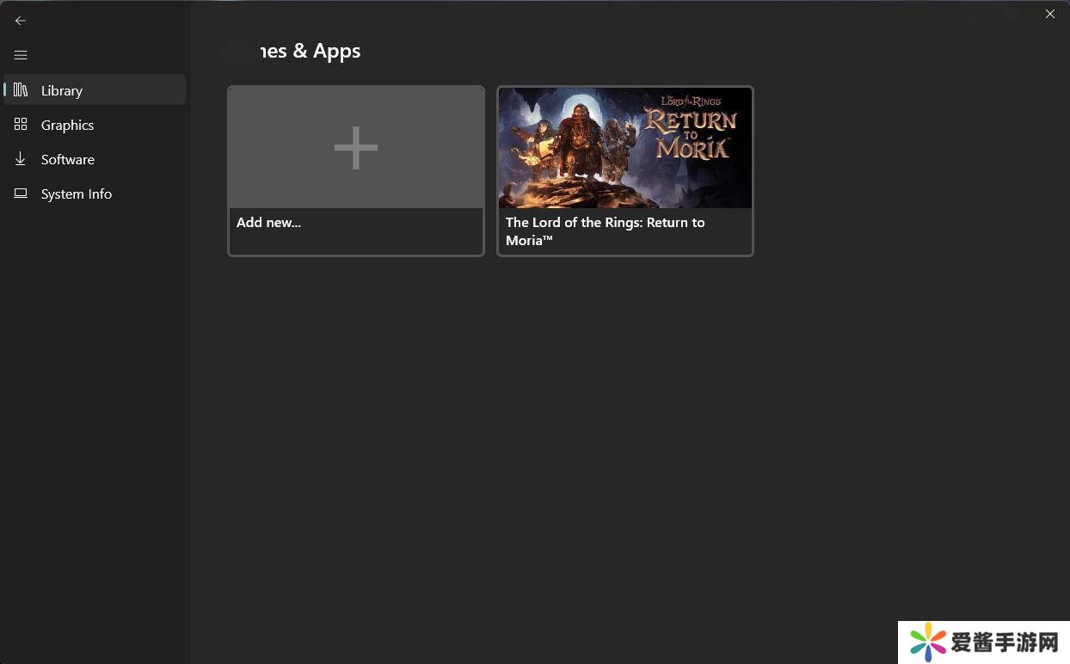Go to the Software label in the sidebar
The width and height of the screenshot is (1070, 664).
point(67,159)
